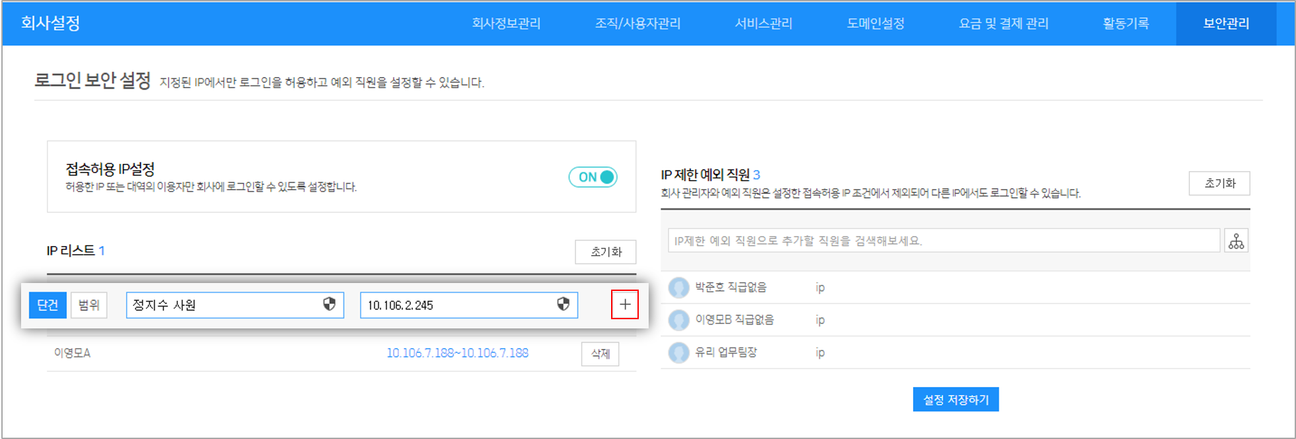Select the 단건 option
This screenshot has width=1296, height=439.
pyautogui.click(x=47, y=305)
